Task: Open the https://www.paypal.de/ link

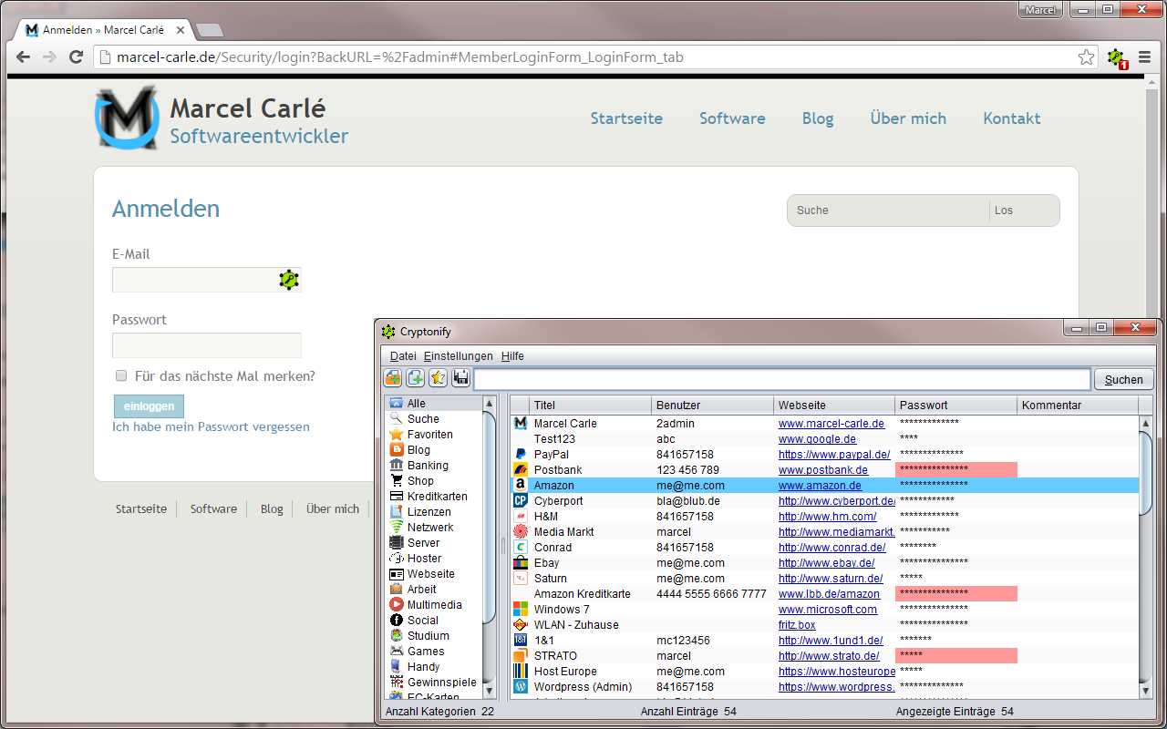Action: [834, 455]
